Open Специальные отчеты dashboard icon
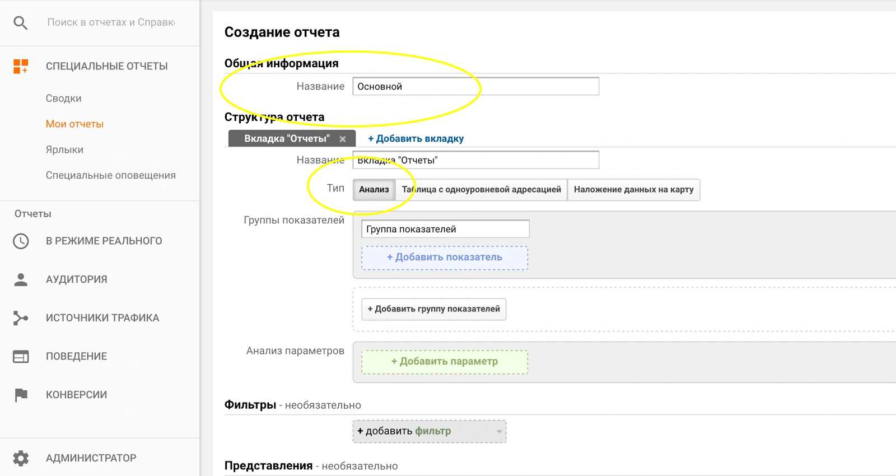The height and width of the screenshot is (476, 896). [21, 66]
